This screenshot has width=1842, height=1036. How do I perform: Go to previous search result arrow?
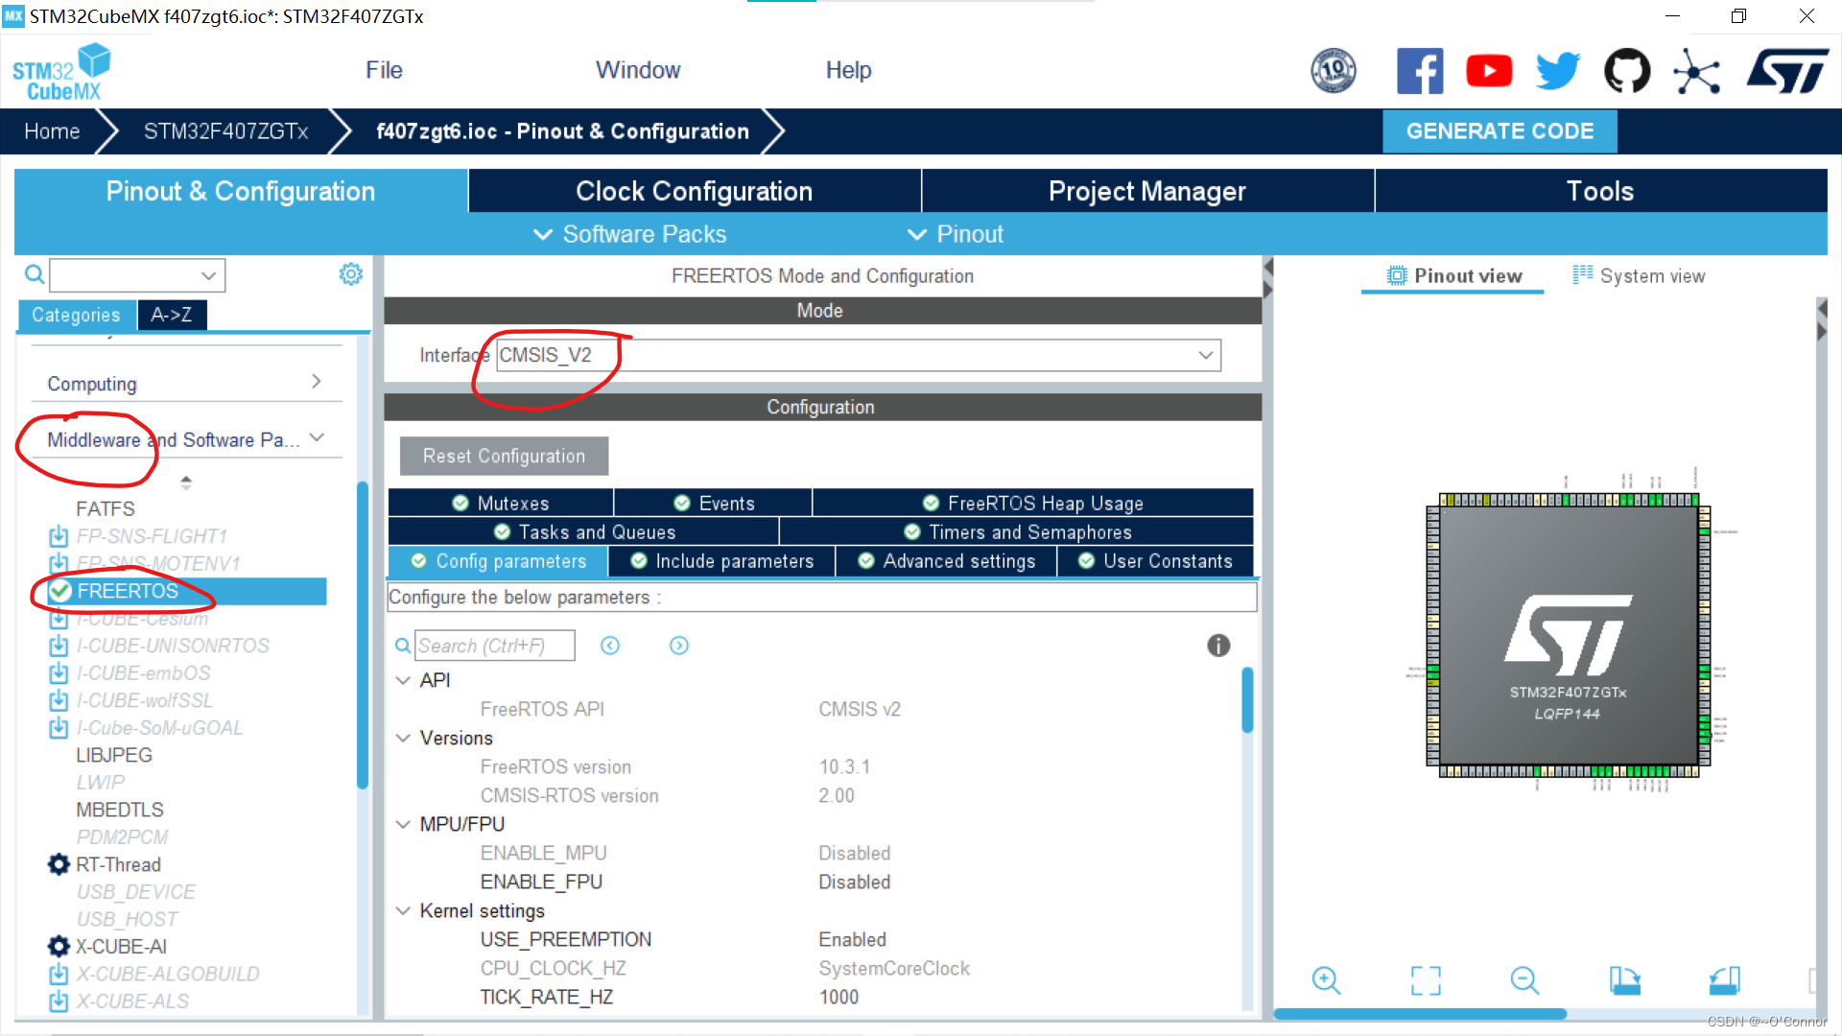pos(610,646)
